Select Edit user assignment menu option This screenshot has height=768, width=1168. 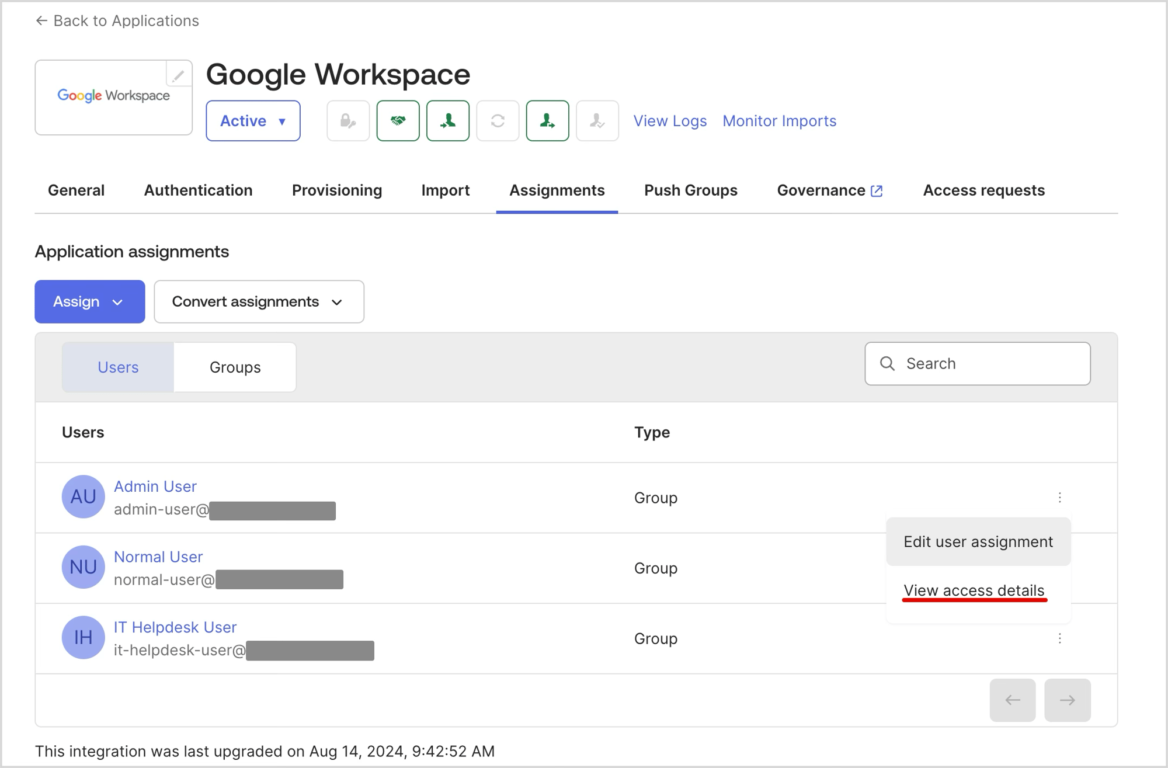click(x=978, y=542)
